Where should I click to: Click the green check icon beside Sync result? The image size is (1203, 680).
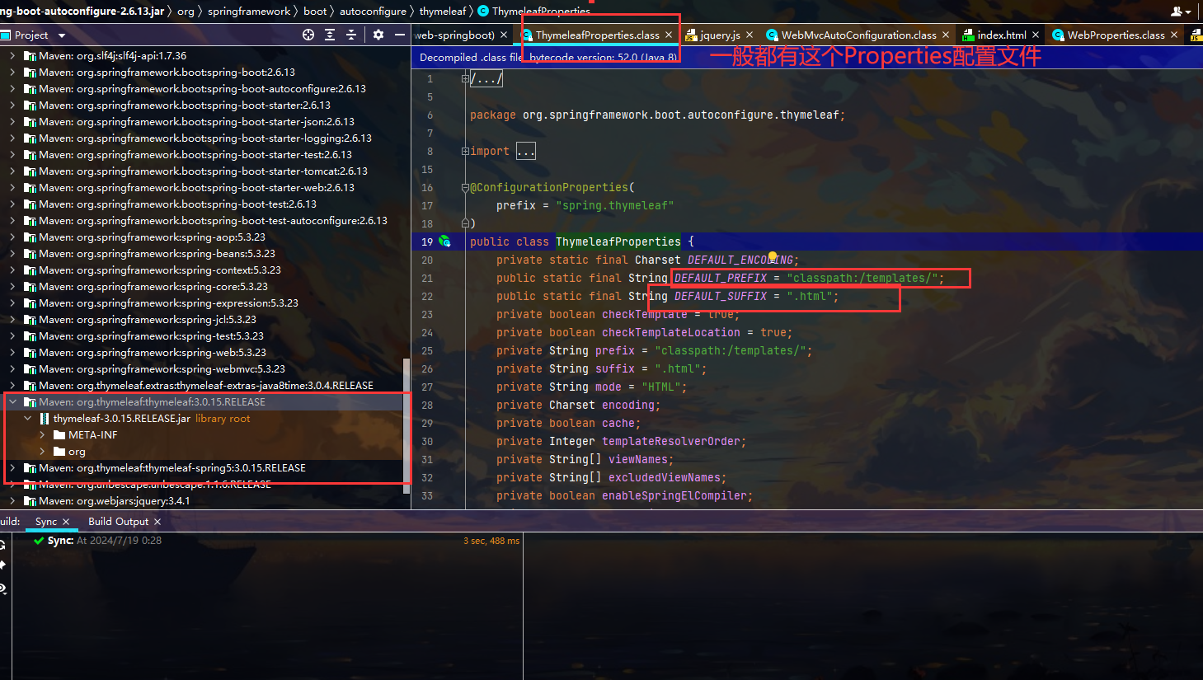[x=39, y=541]
